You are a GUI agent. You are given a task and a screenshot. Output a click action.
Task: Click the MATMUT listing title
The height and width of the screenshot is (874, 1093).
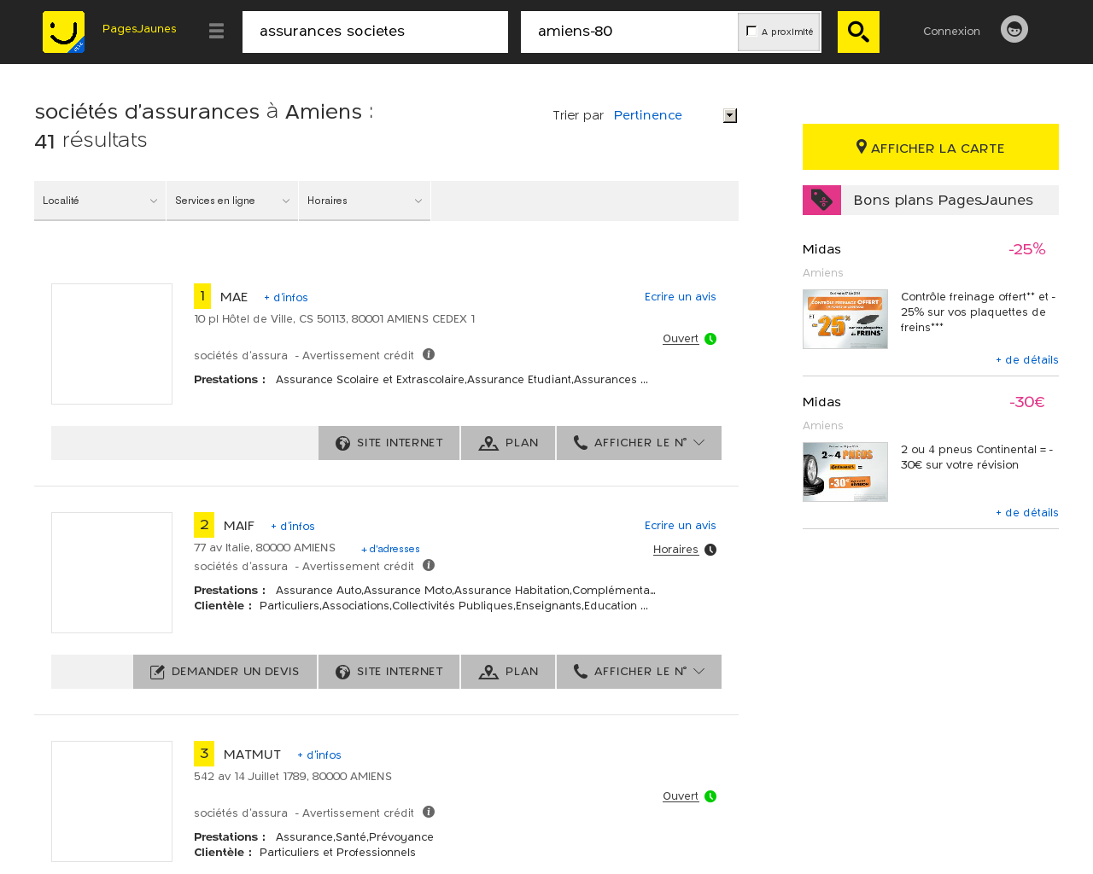tap(252, 754)
